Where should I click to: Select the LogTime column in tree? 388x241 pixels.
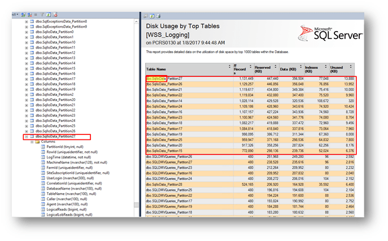[x=68, y=157]
